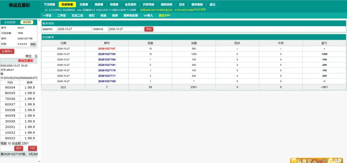The image size is (347, 163).
Task: Switch to the 一字定 submenu
Action: point(47,16)
